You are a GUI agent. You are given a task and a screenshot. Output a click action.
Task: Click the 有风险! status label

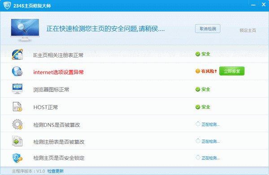[209, 71]
